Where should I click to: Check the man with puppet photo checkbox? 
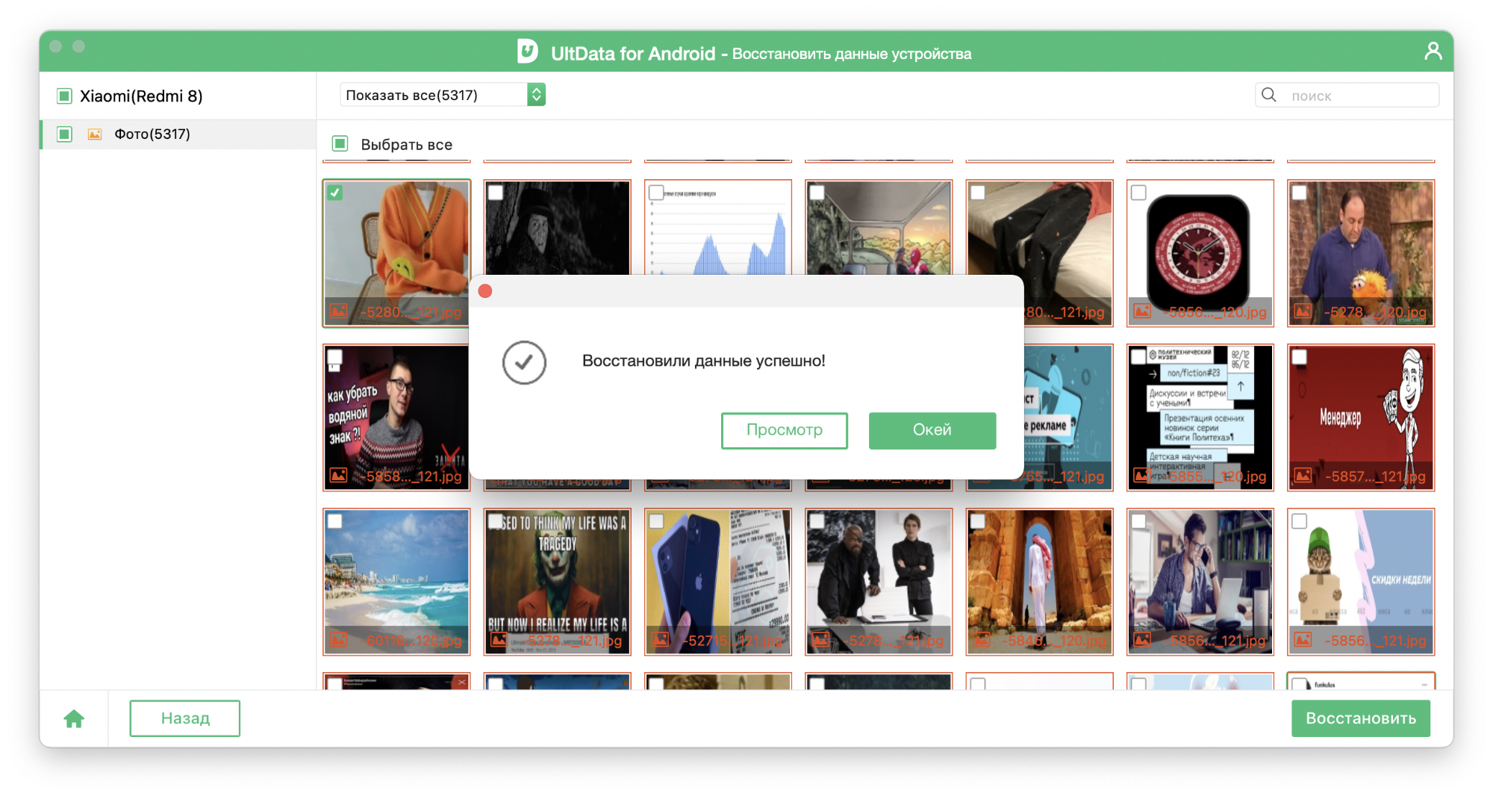[1300, 193]
